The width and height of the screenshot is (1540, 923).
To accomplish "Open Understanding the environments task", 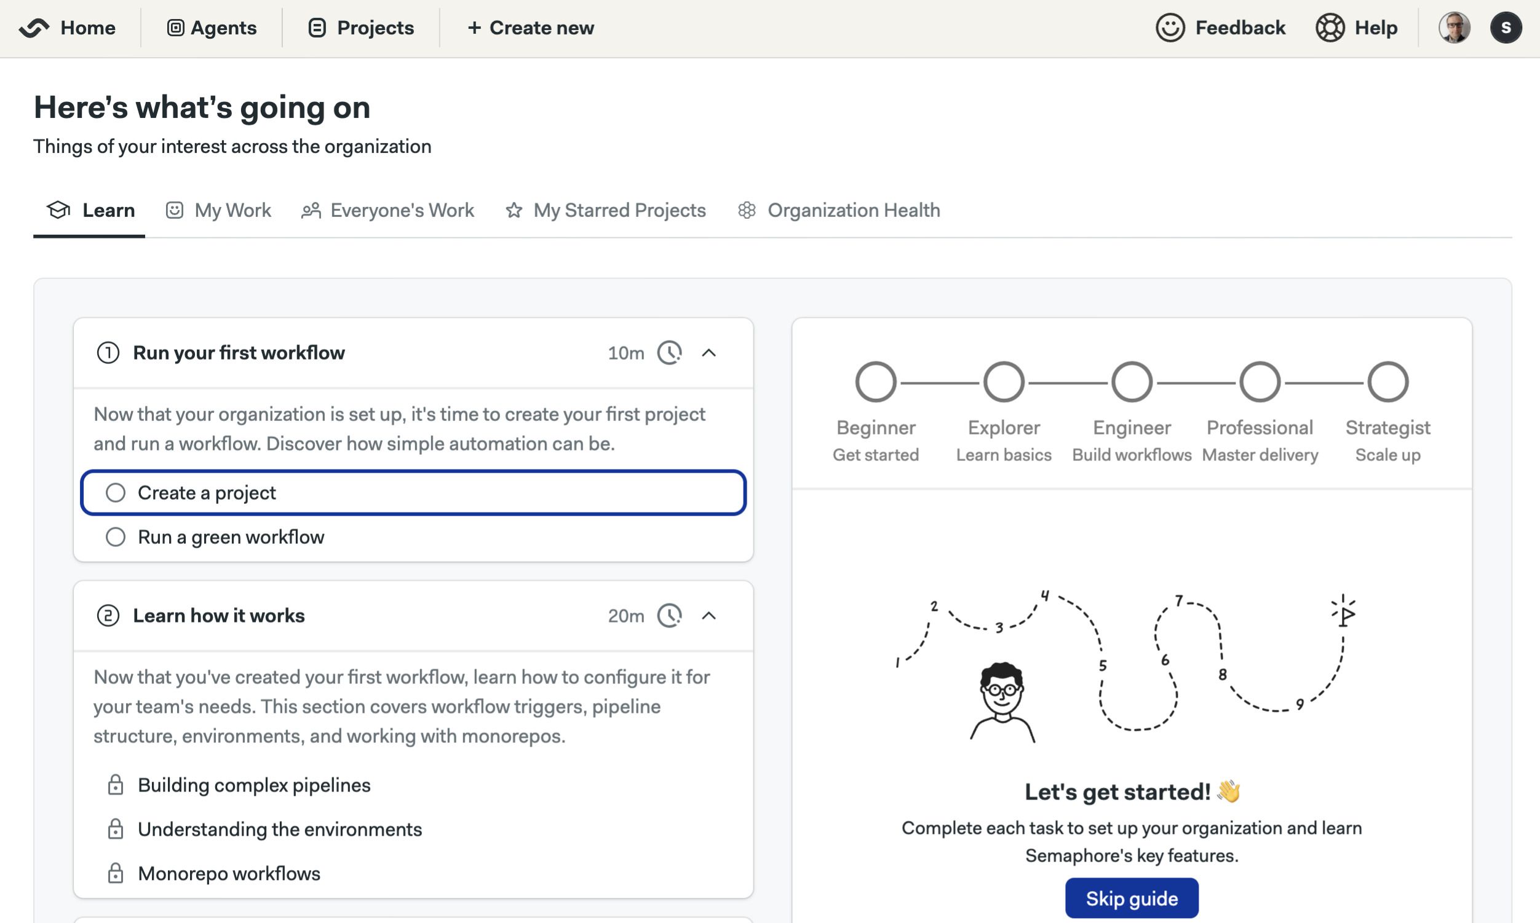I will [x=279, y=829].
